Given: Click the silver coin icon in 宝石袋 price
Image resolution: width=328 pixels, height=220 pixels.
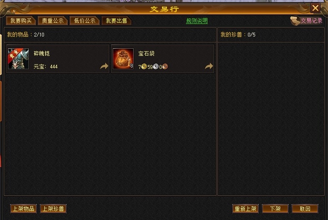Looking at the screenshot, I should pyautogui.click(x=156, y=67).
